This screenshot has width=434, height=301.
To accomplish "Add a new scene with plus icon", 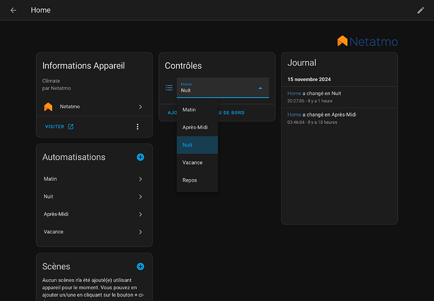I will 140,266.
